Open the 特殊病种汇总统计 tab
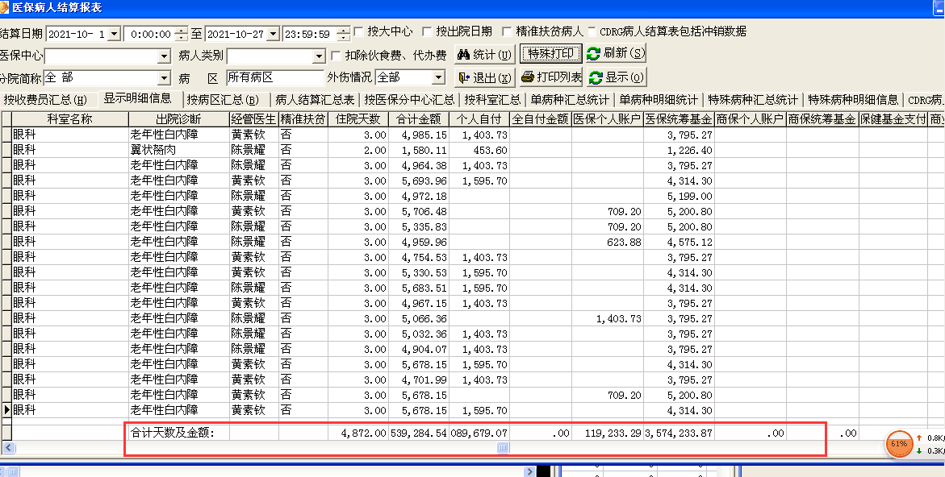945x477 pixels. [x=753, y=99]
